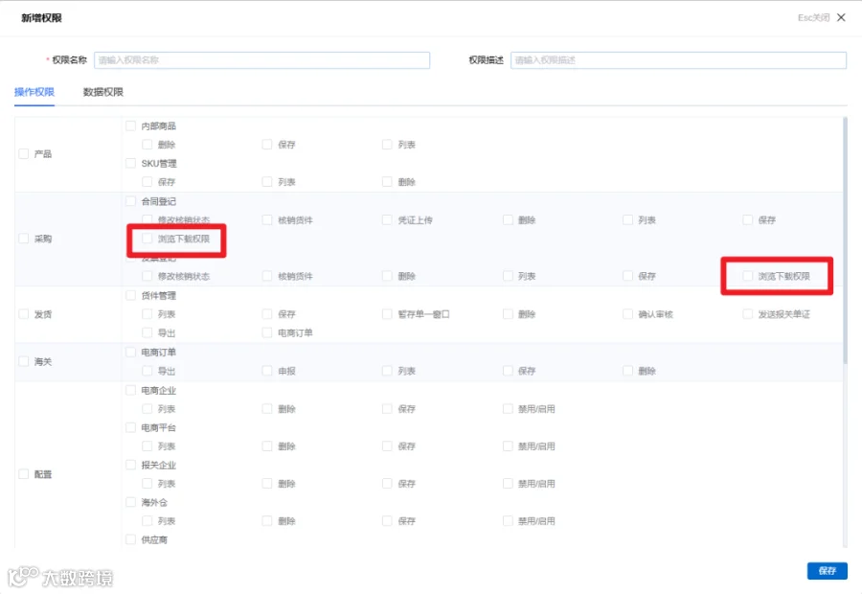Check 凭证上传 permission checkbox
Viewport: 862px width, 594px height.
point(387,220)
